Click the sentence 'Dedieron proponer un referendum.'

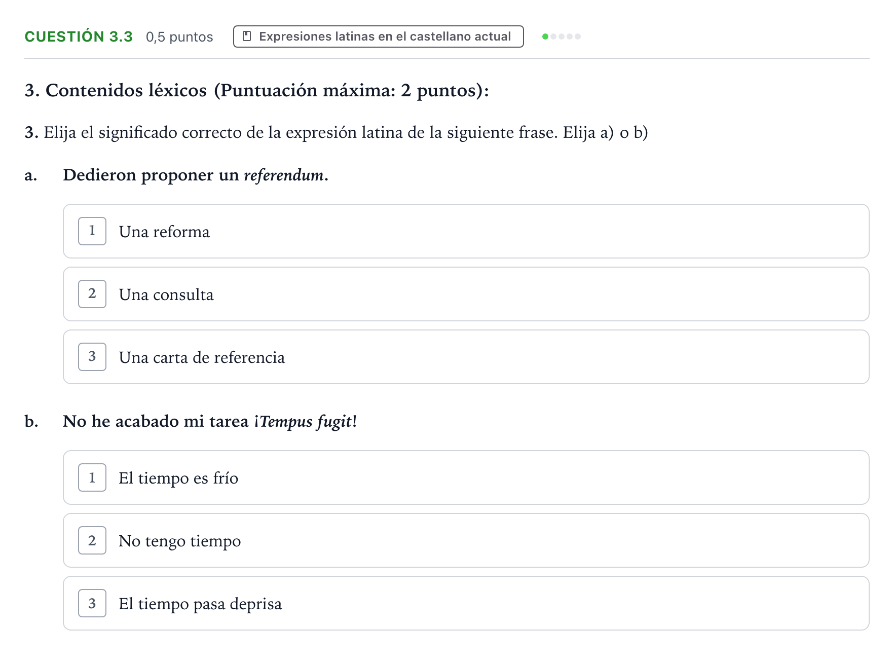(196, 175)
